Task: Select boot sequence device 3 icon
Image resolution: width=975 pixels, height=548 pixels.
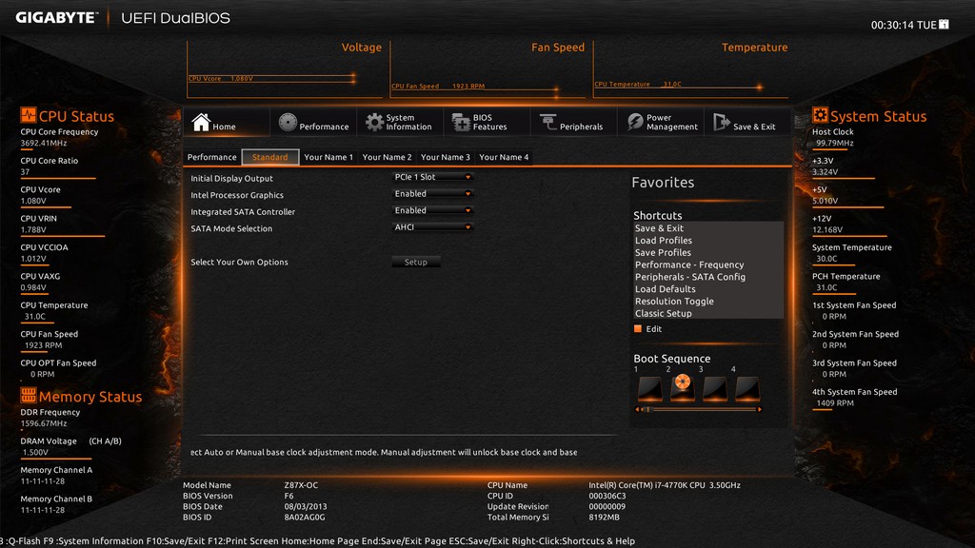Action: (x=714, y=388)
